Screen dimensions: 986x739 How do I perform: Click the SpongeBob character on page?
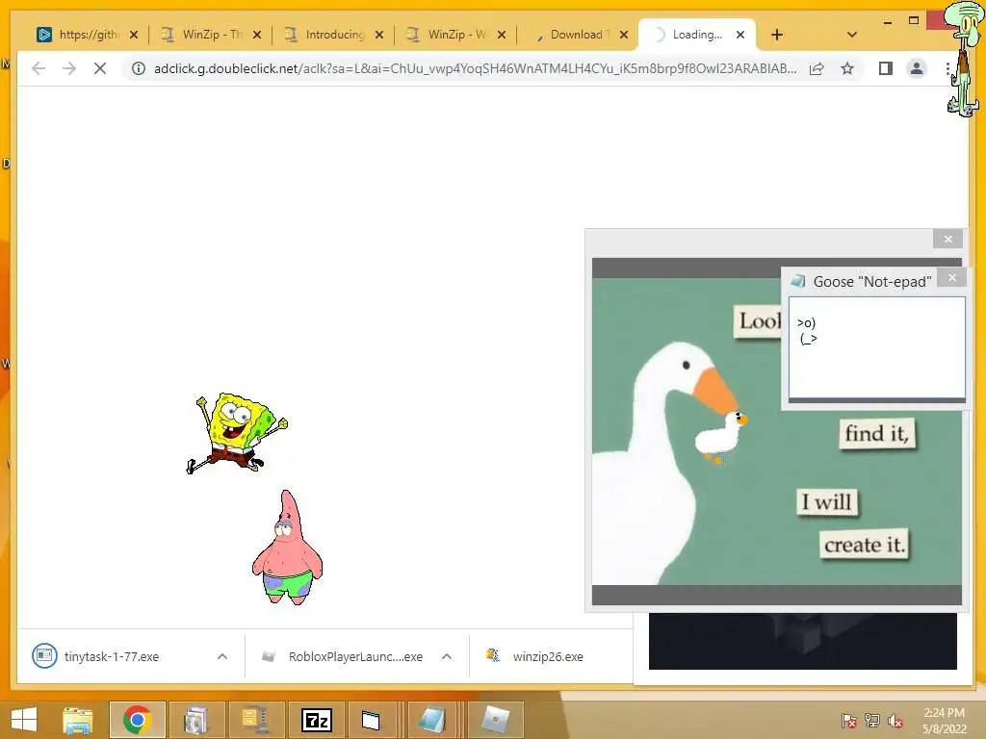click(237, 433)
